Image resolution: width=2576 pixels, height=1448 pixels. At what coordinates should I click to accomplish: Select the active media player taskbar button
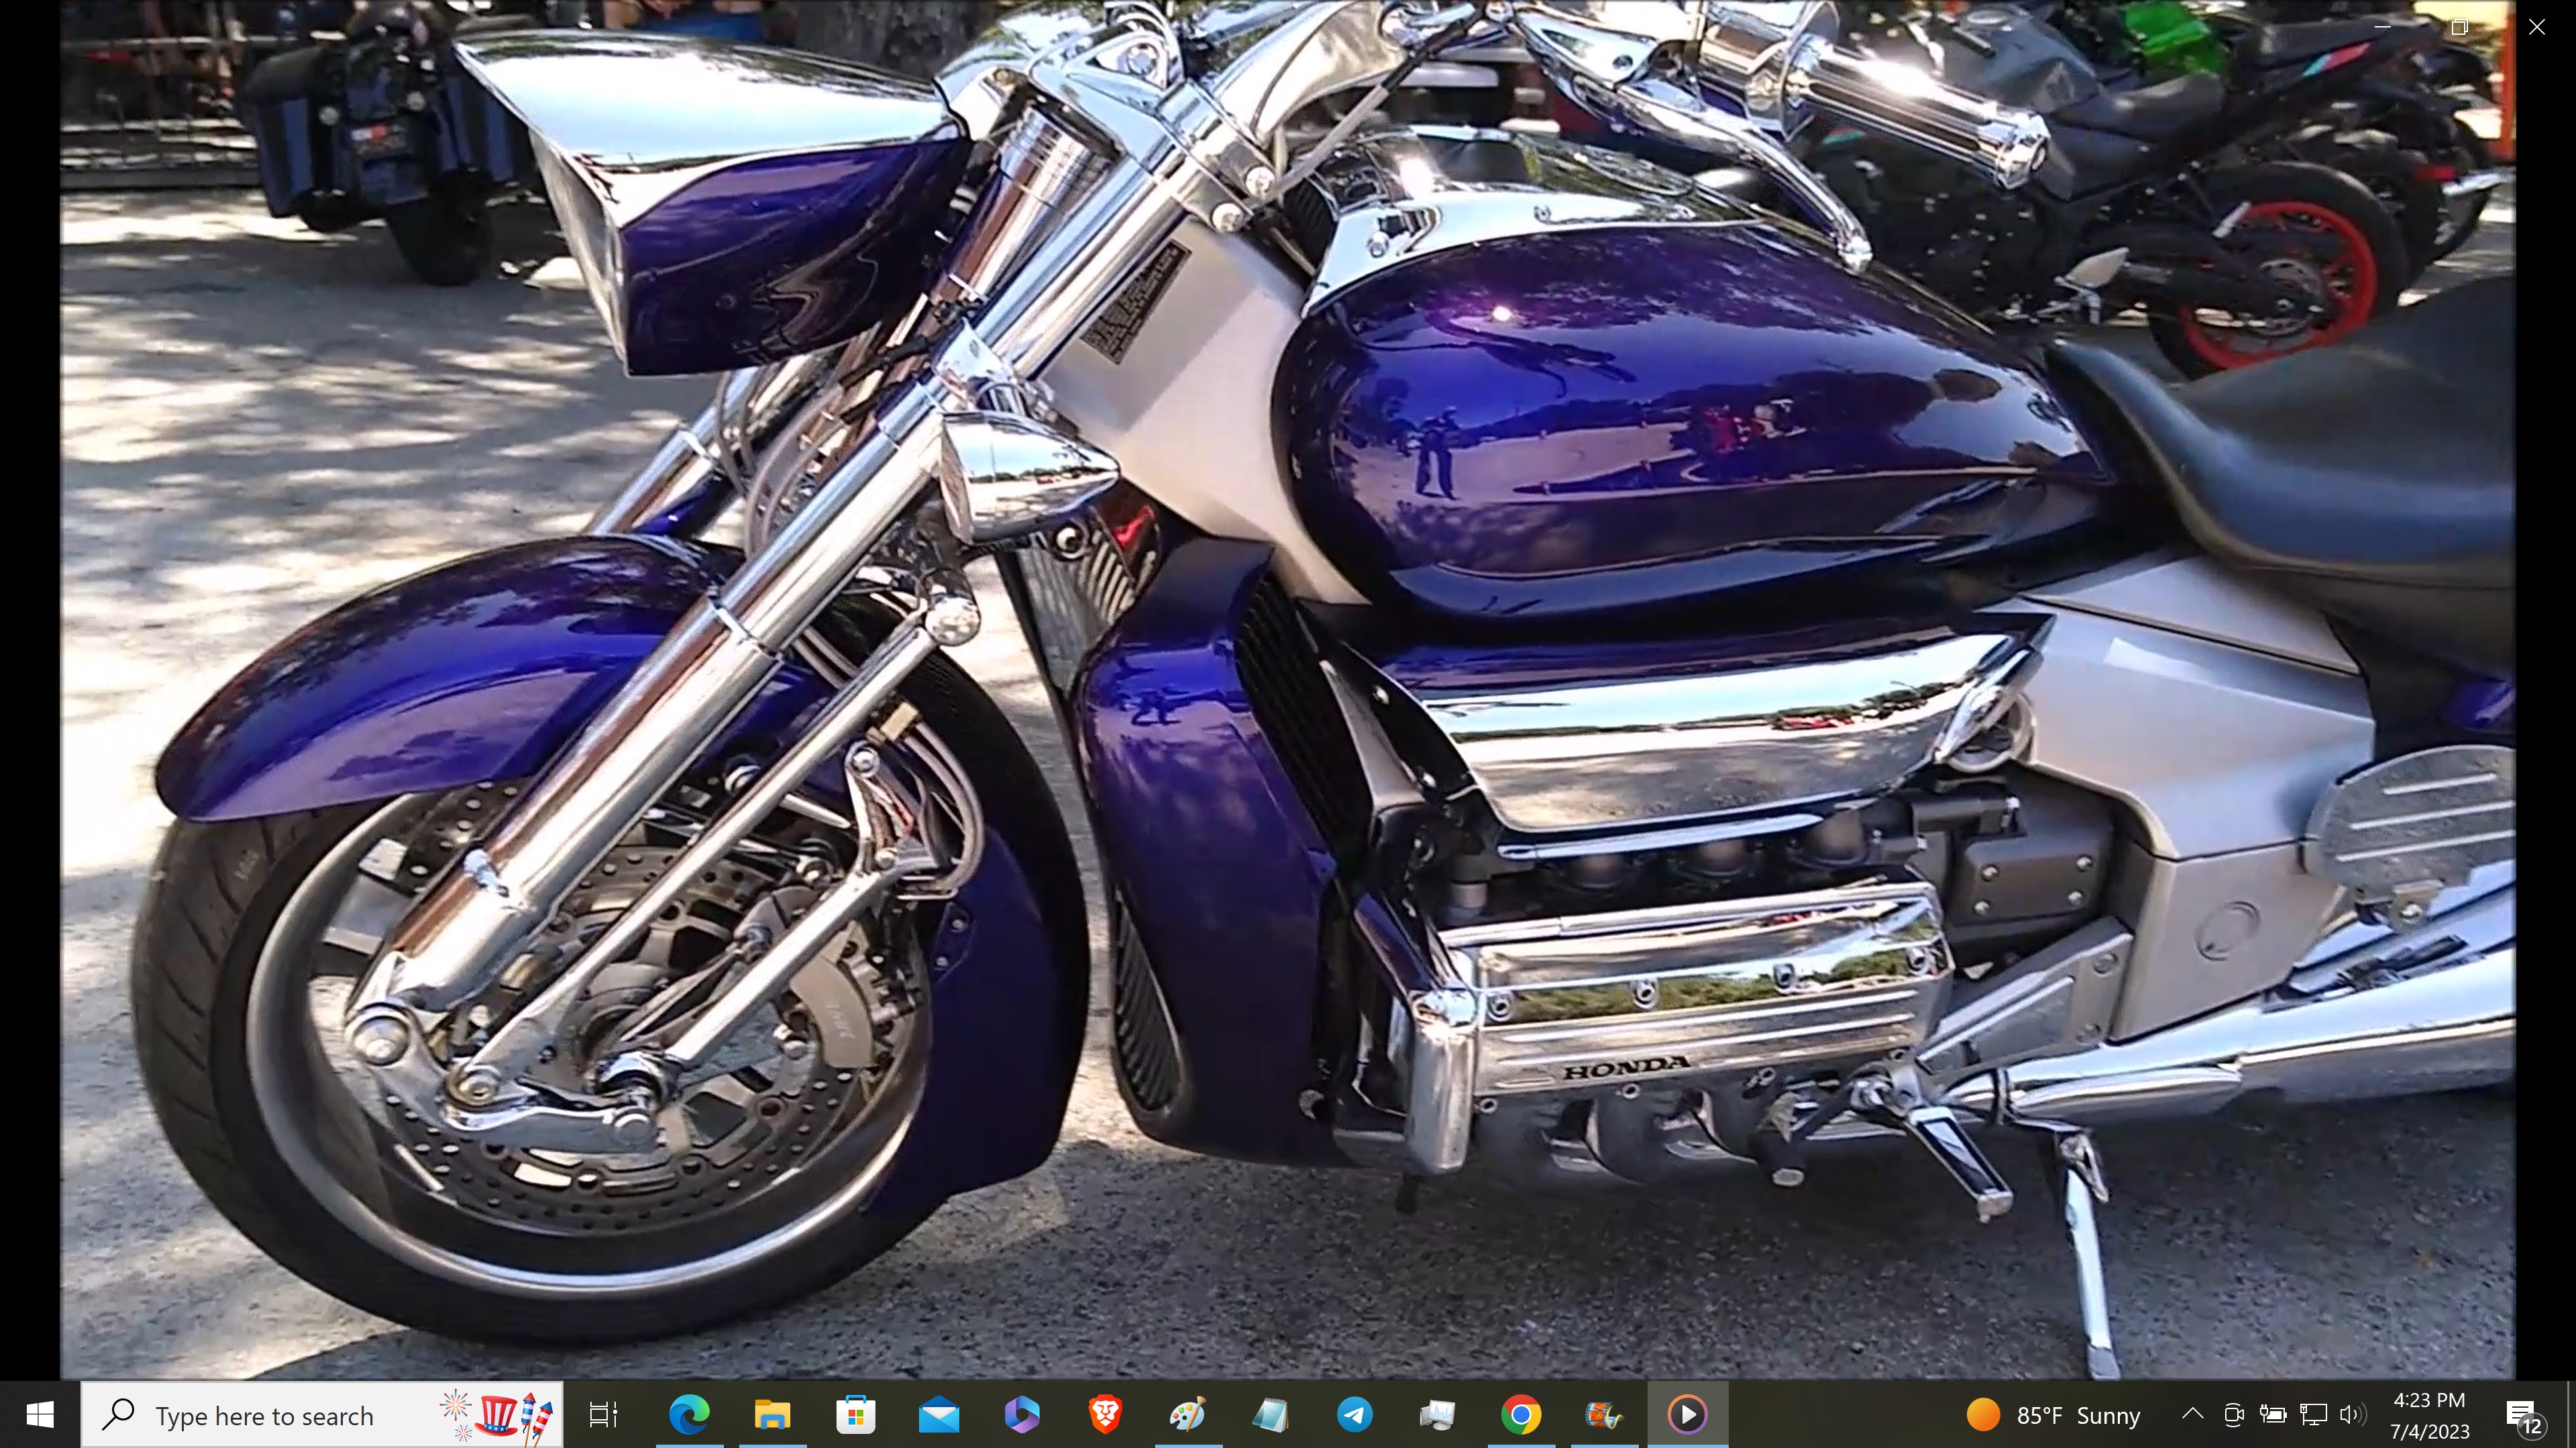[1687, 1414]
